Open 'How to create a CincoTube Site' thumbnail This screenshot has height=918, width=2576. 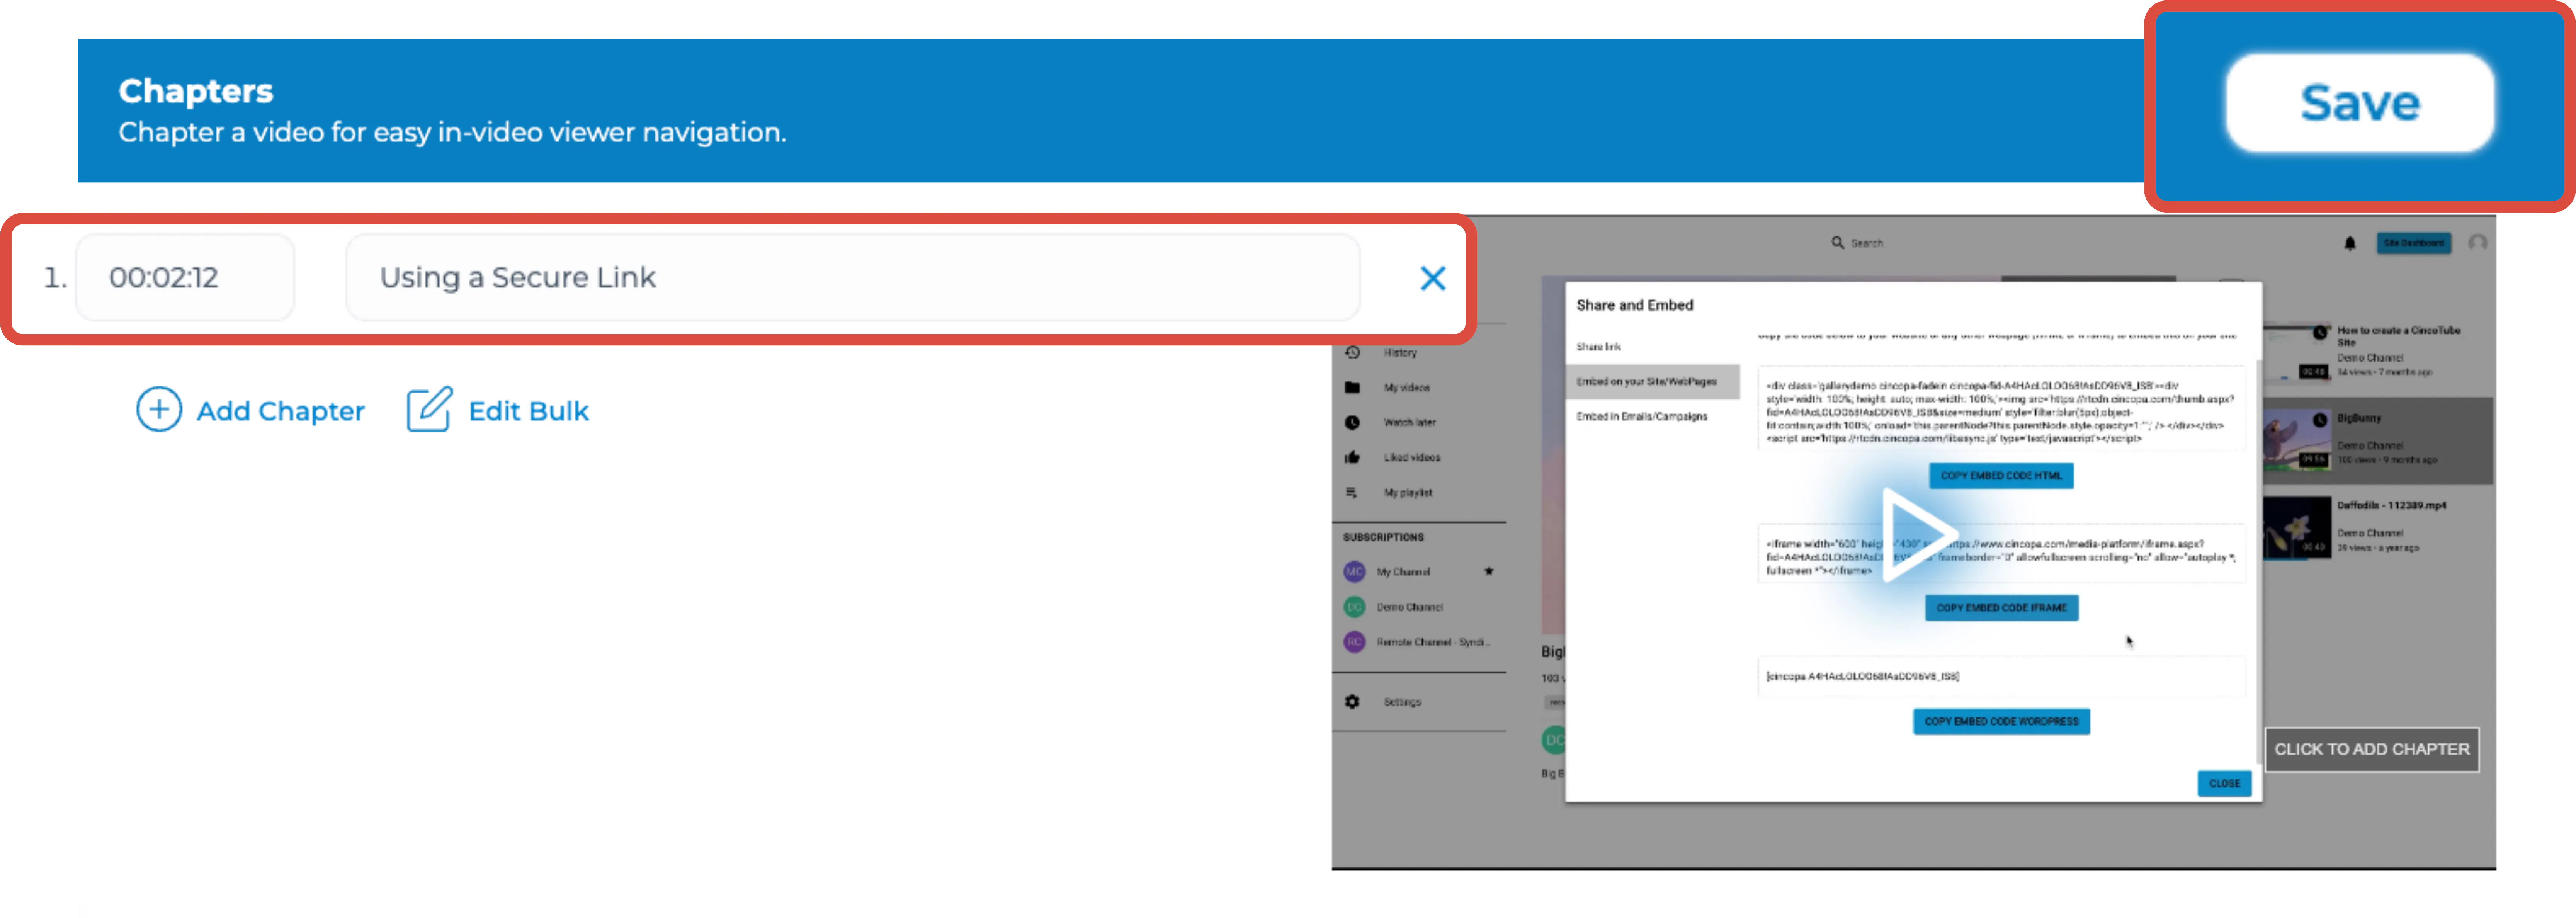pyautogui.click(x=2297, y=352)
